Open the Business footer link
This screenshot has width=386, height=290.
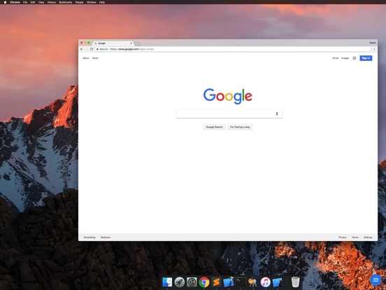tap(106, 237)
